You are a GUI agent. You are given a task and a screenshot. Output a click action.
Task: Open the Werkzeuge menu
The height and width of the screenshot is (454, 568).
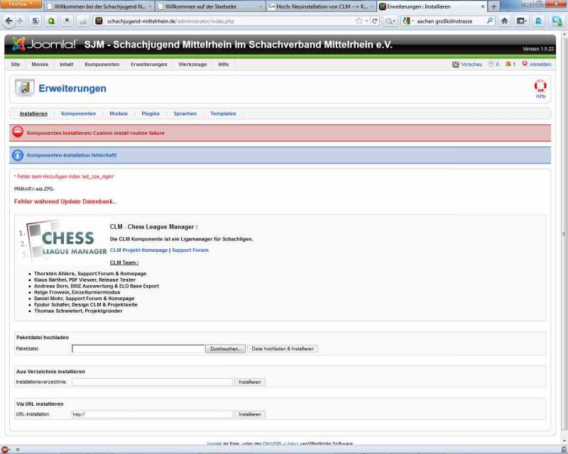pyautogui.click(x=192, y=65)
